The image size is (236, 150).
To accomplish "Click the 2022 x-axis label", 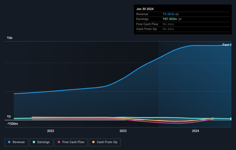I will coord(51,131).
